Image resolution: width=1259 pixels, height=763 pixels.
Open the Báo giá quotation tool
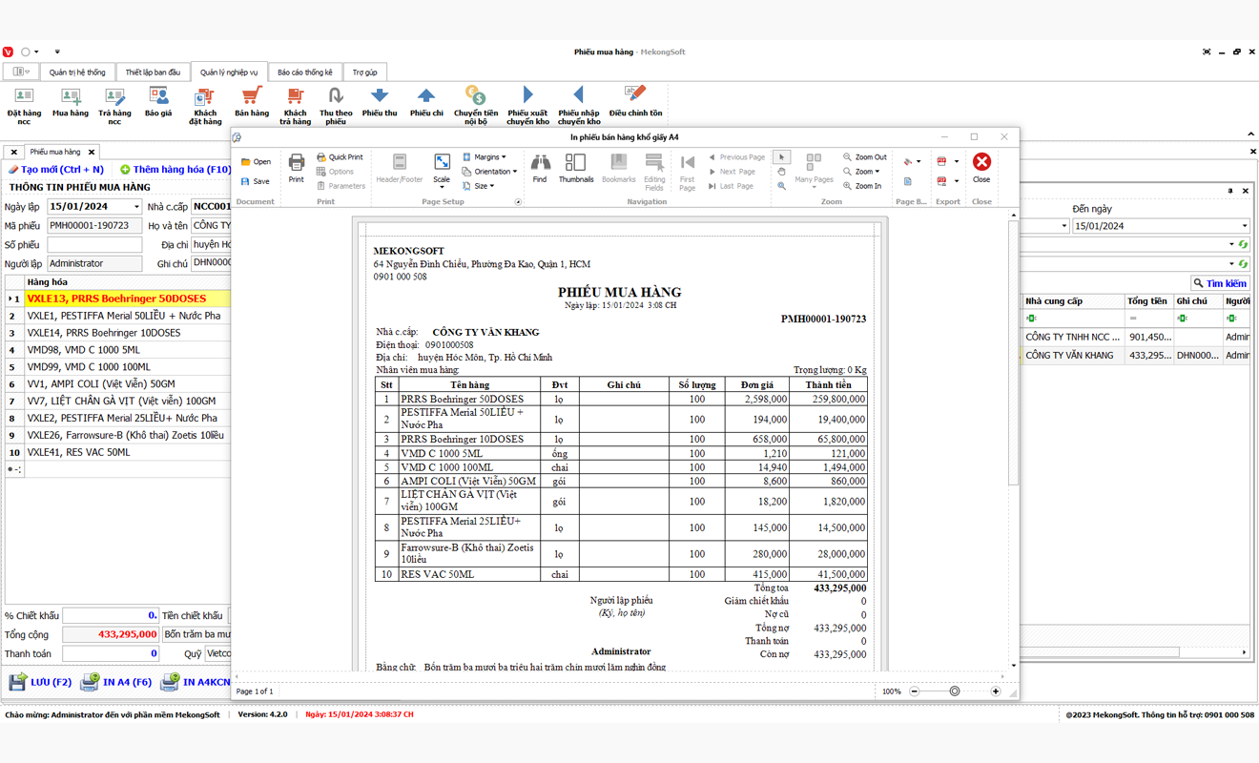click(158, 102)
